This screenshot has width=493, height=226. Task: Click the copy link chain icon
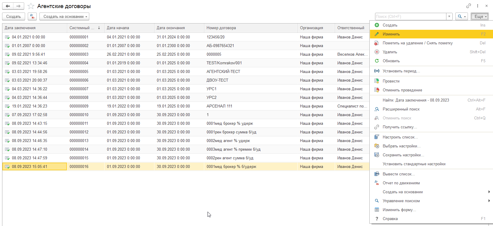[x=469, y=6]
